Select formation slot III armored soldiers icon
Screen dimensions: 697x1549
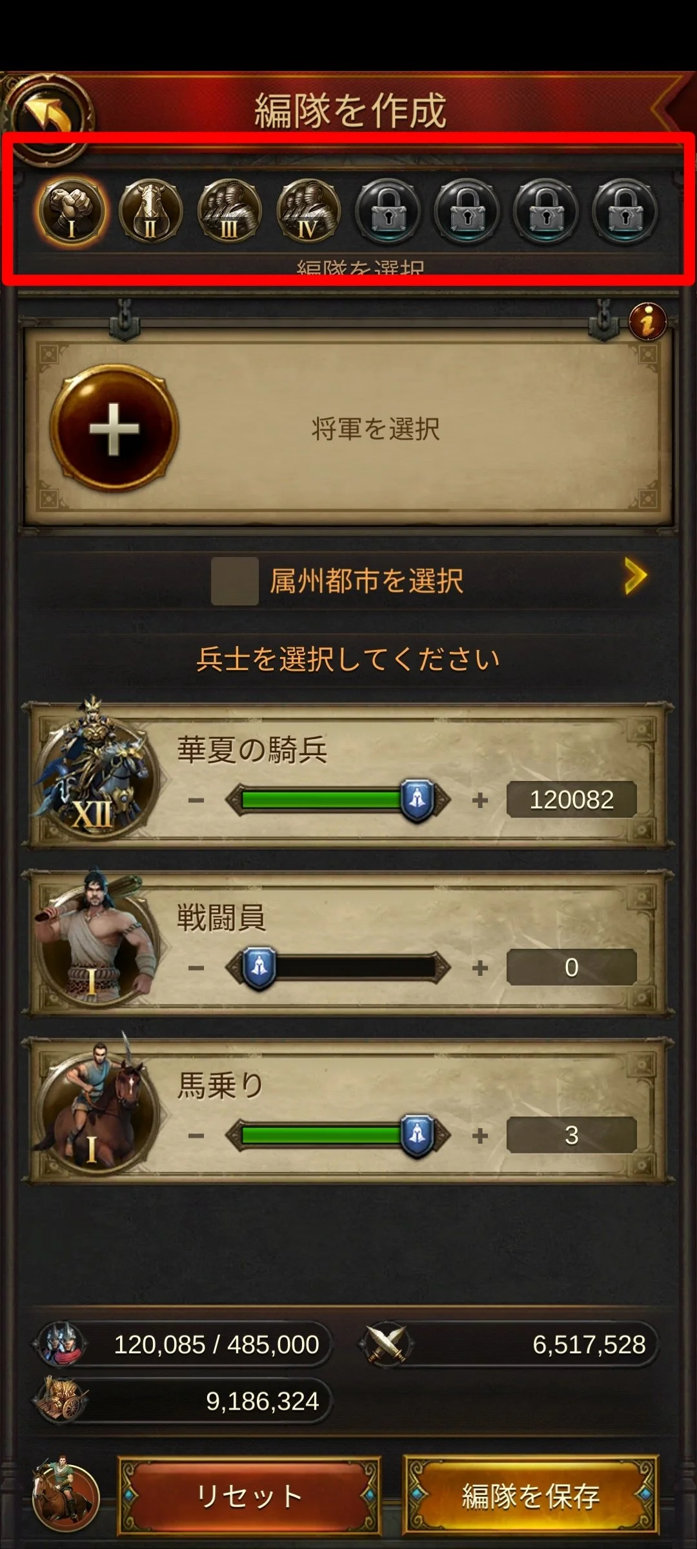(229, 210)
